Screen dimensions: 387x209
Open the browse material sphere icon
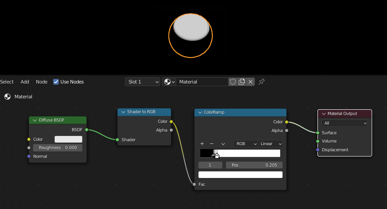(x=169, y=82)
